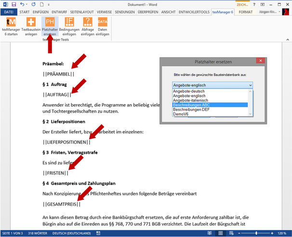Save document via floppy disk icon
292x237 pixels.
[x=13, y=4]
